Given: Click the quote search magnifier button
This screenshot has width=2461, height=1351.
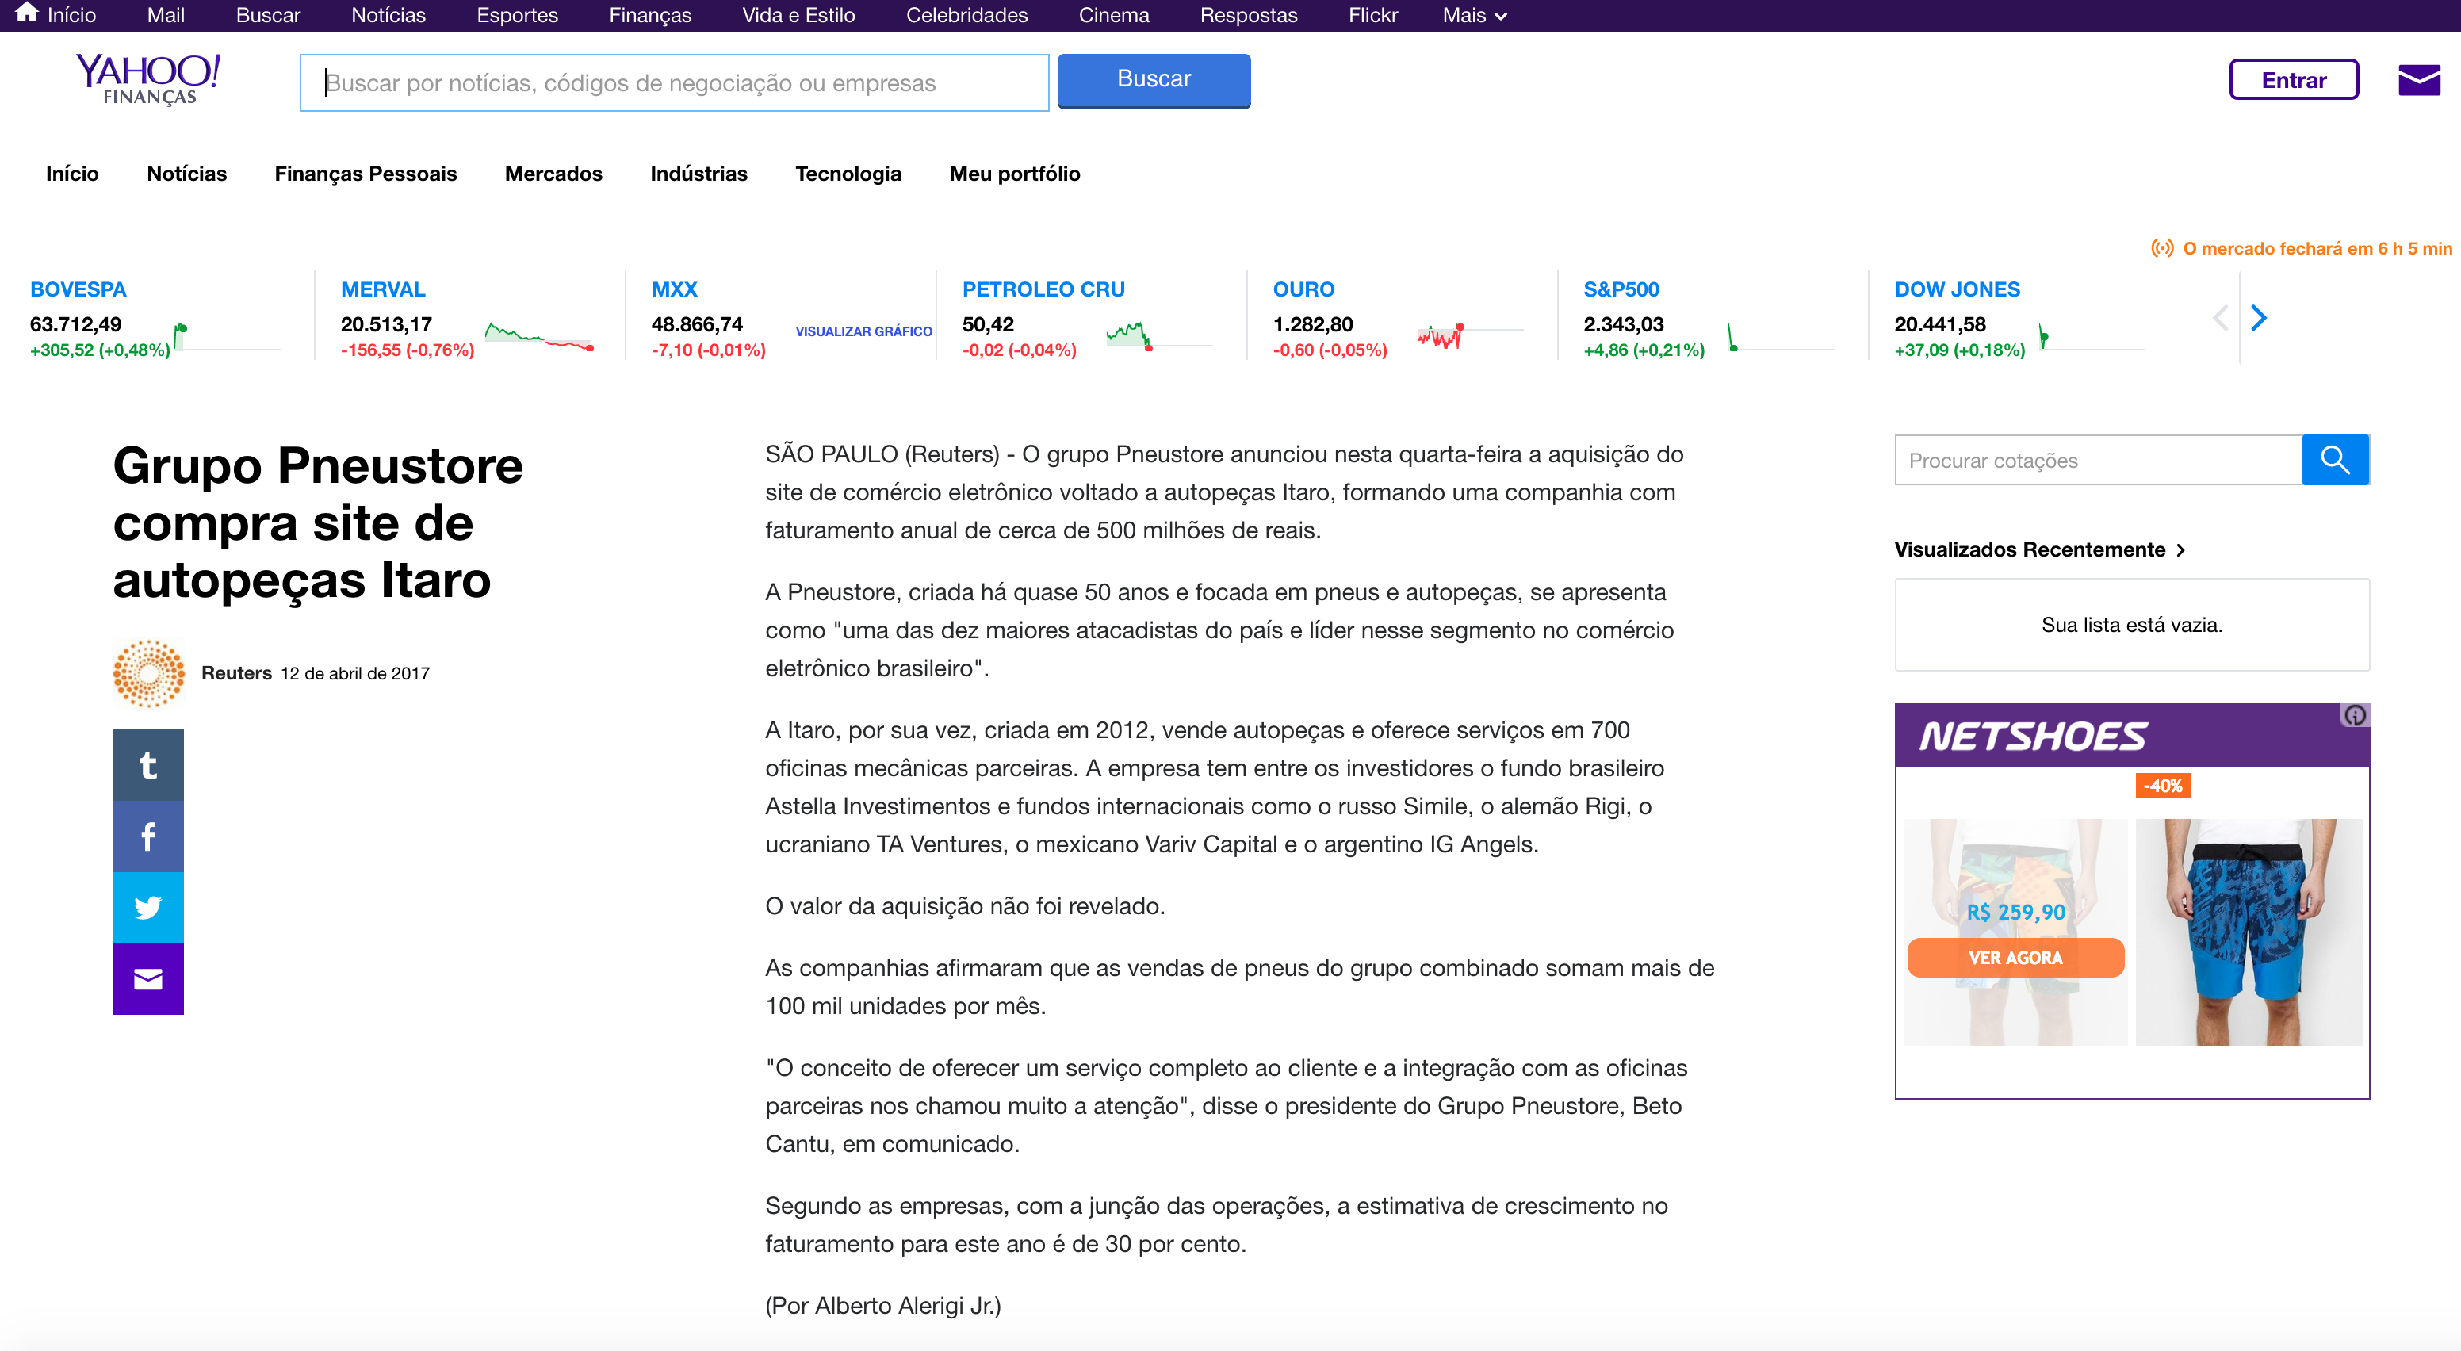Looking at the screenshot, I should (x=2335, y=460).
